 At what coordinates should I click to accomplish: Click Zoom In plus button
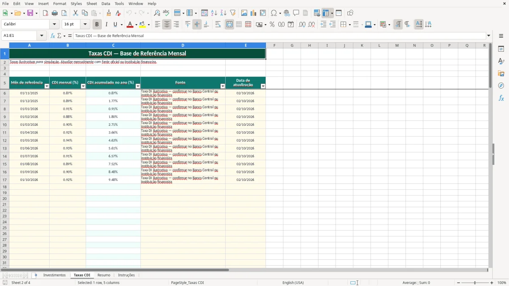click(x=492, y=283)
